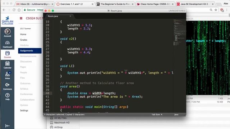Open the Chrome three-dot menu
The height and width of the screenshot is (129, 230).
(x=227, y=10)
